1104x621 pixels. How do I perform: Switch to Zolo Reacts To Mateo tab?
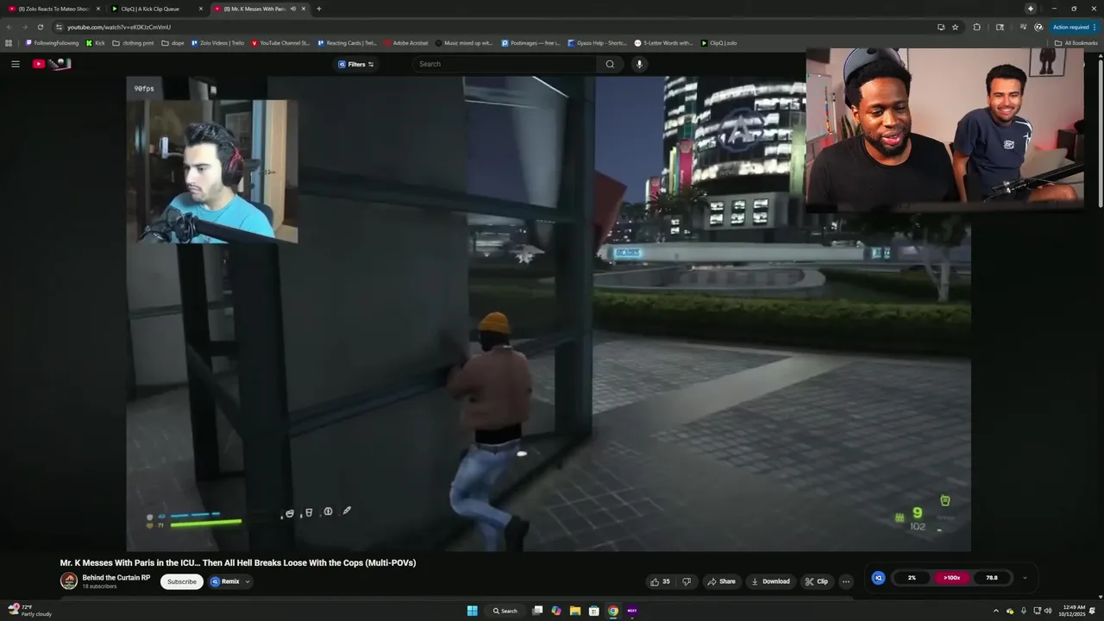(53, 9)
